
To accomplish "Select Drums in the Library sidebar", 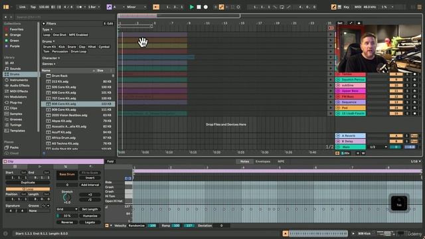I will pyautogui.click(x=21, y=74).
